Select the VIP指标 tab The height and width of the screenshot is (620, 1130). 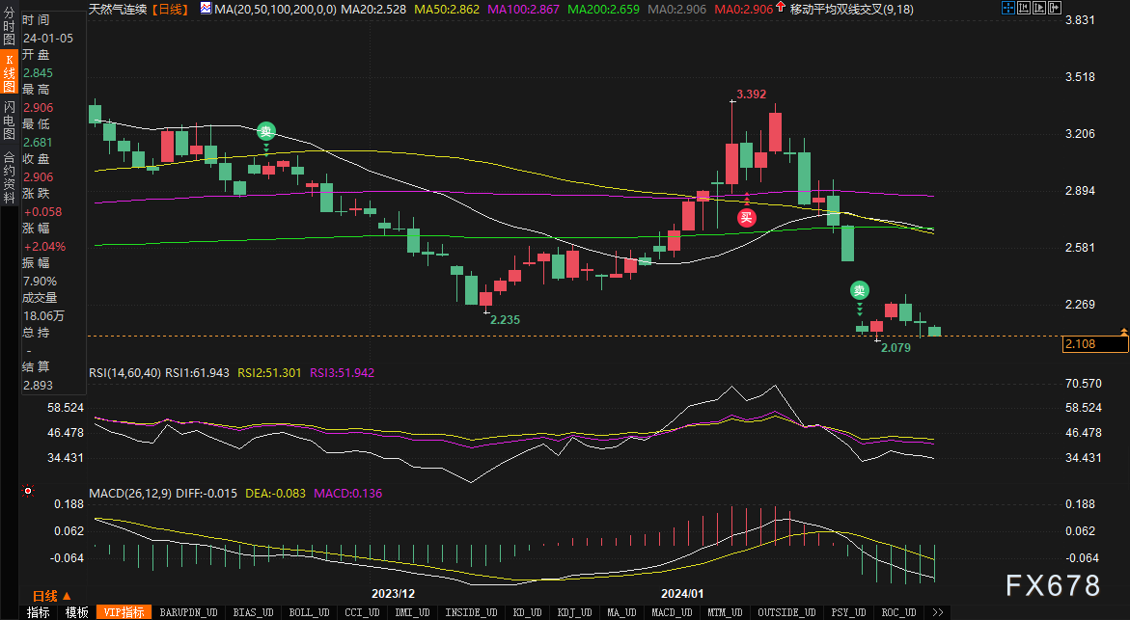[124, 612]
